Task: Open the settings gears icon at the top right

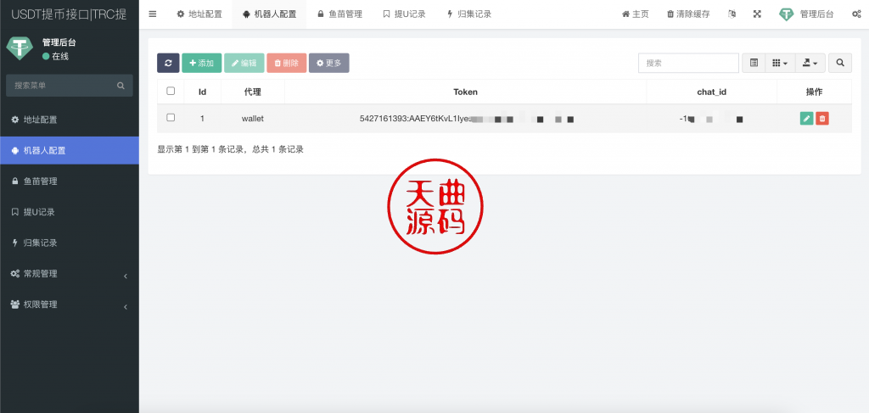Action: 856,14
